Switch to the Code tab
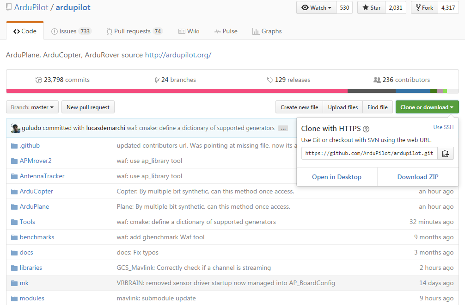The image size is (465, 305). (25, 31)
